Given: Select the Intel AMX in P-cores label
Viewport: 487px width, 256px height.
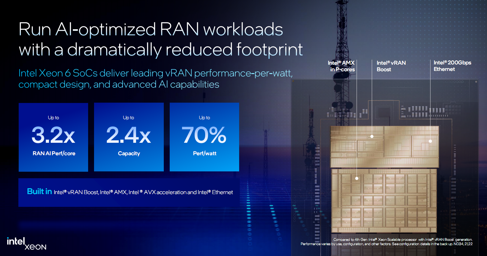Looking at the screenshot, I should (x=342, y=66).
